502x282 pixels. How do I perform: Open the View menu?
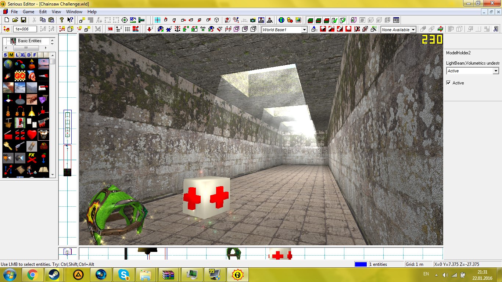point(56,12)
